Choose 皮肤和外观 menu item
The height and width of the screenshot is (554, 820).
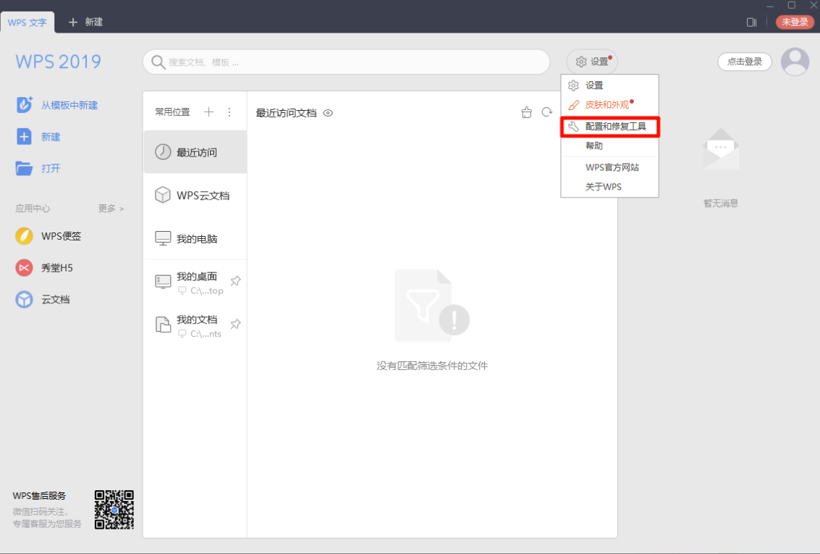610,104
